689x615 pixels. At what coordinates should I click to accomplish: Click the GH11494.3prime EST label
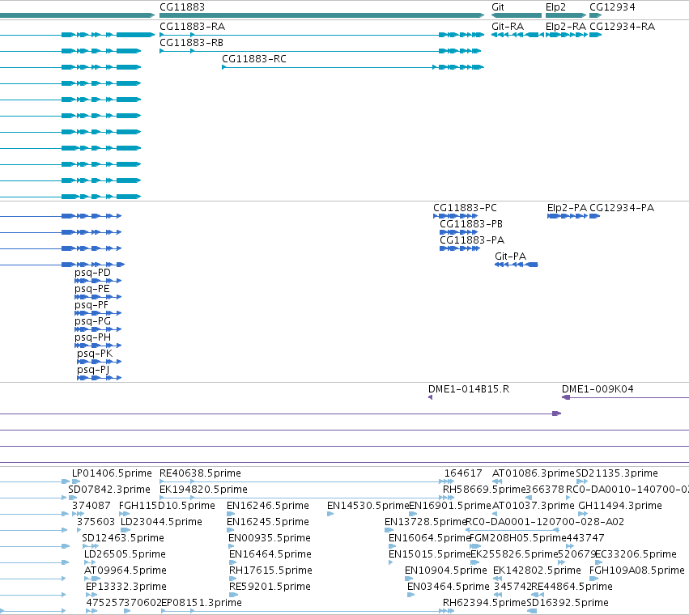tap(620, 506)
